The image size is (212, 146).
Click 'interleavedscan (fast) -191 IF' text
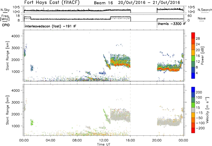coord(50,26)
